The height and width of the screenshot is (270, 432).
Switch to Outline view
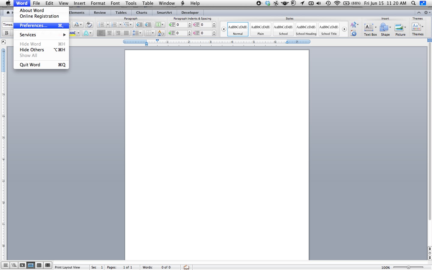pyautogui.click(x=14, y=265)
